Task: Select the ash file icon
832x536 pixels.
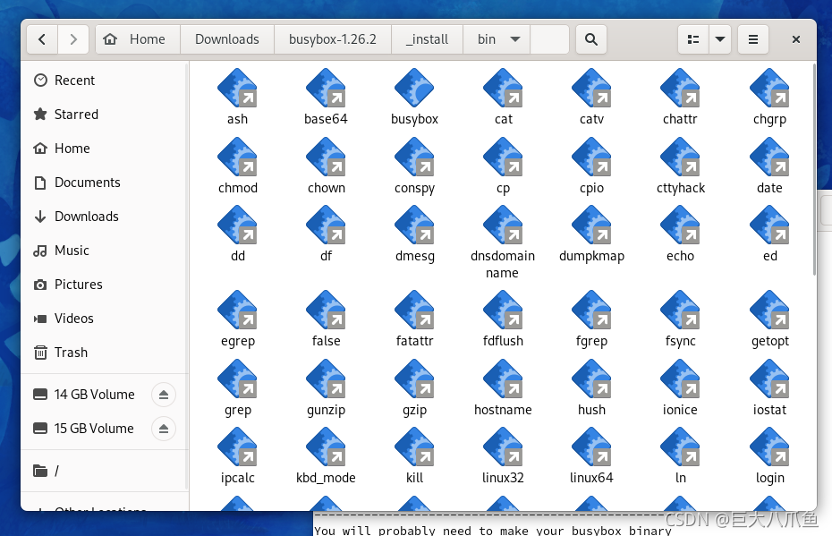Action: (x=237, y=88)
